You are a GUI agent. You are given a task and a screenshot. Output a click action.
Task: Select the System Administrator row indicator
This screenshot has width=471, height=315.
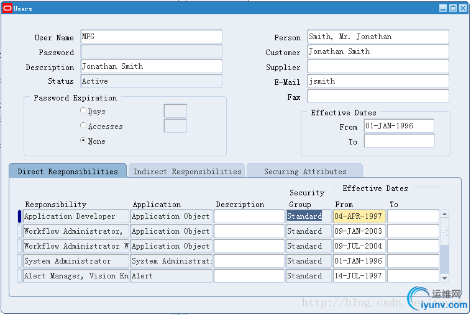[19, 261]
